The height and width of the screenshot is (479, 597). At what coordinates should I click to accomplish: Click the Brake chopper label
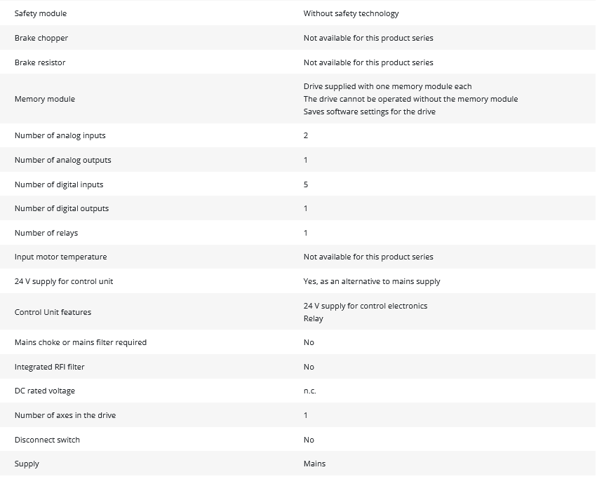coord(41,38)
